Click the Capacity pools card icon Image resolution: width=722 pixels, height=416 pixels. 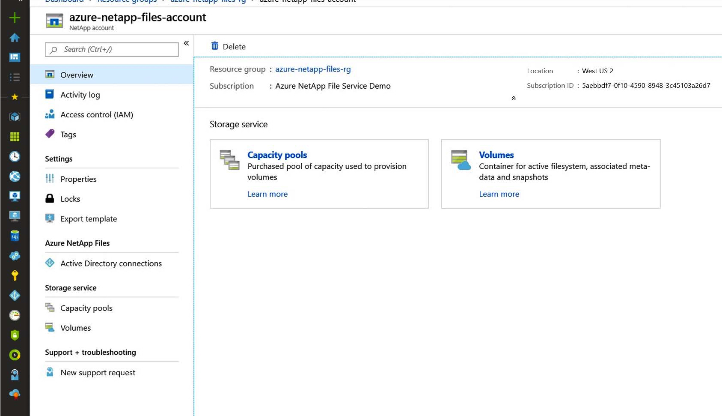[229, 160]
